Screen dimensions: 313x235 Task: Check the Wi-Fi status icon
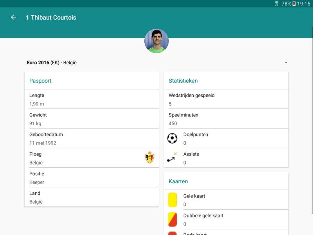point(277,4)
